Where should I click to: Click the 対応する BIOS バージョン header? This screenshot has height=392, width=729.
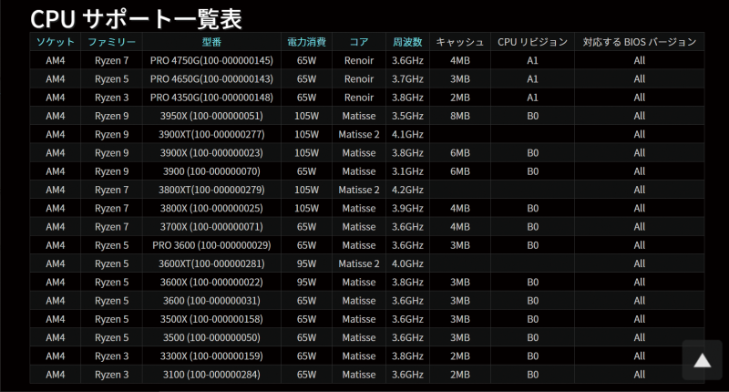640,42
